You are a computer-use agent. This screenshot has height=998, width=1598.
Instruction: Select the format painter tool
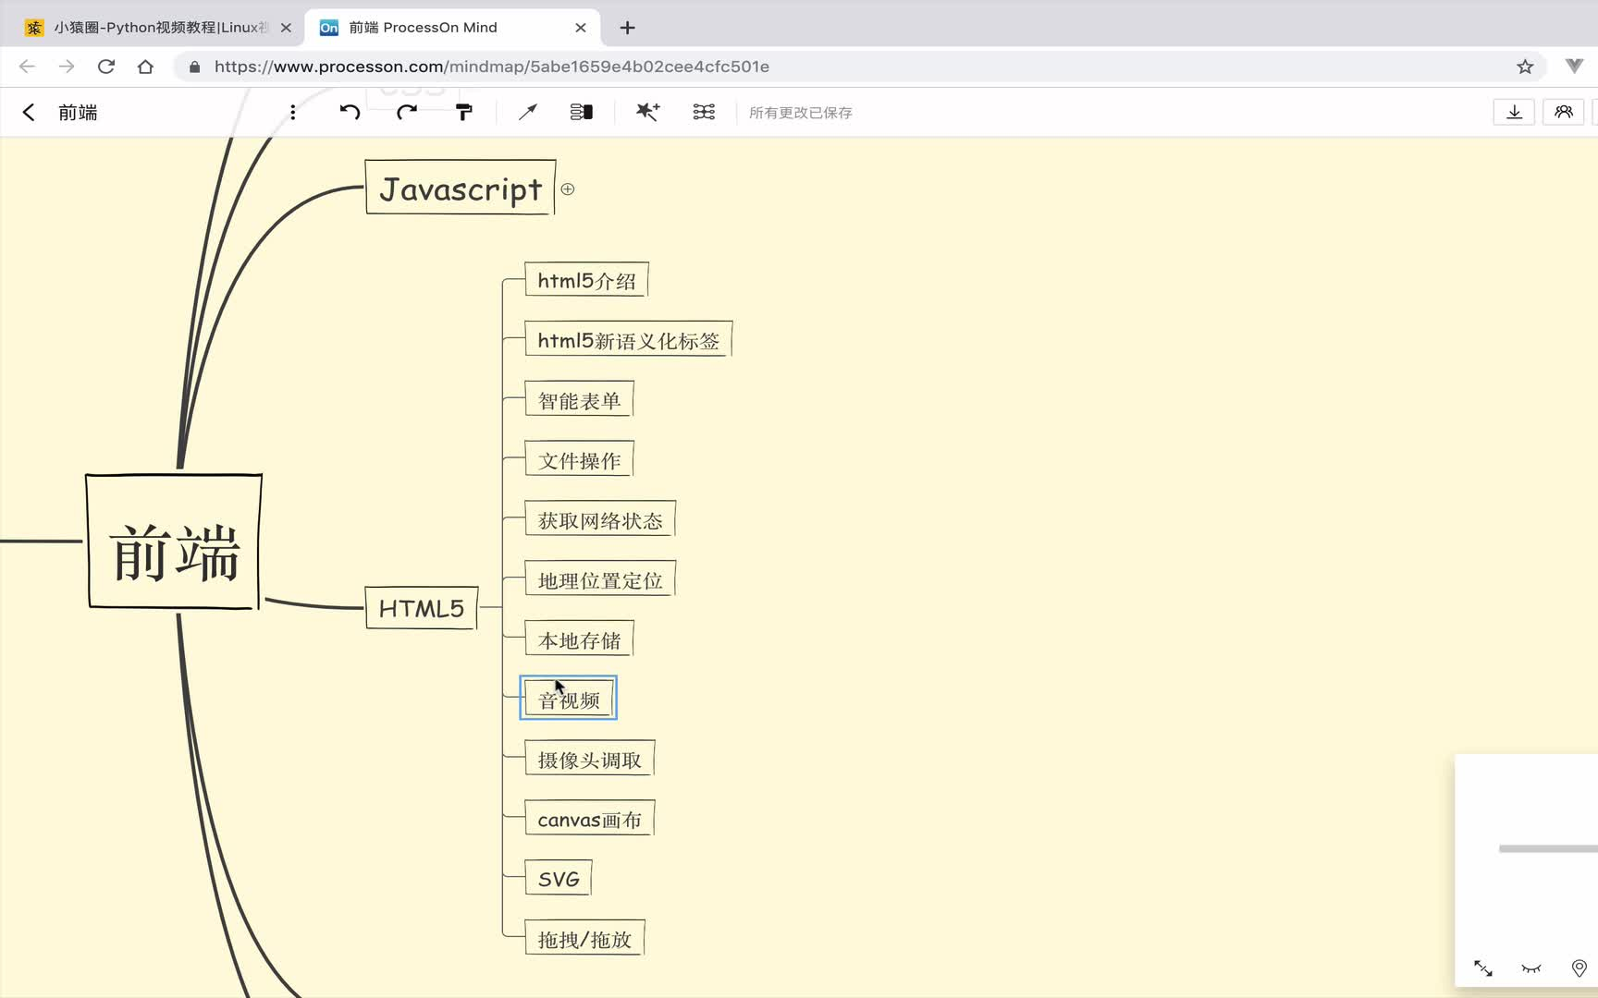pos(463,113)
